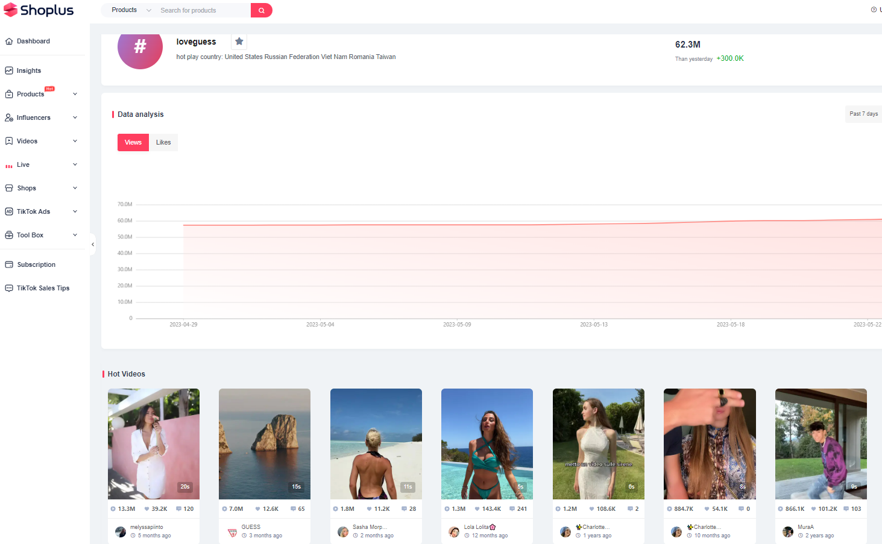
Task: Collapse the sidebar with the arrow handle
Action: pyautogui.click(x=93, y=244)
